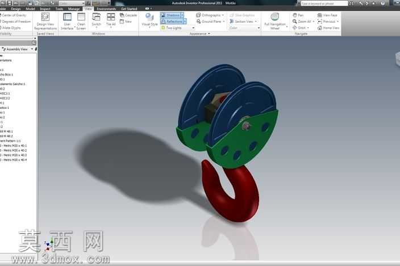Click Zoom All
The height and width of the screenshot is (266, 400).
301,22
